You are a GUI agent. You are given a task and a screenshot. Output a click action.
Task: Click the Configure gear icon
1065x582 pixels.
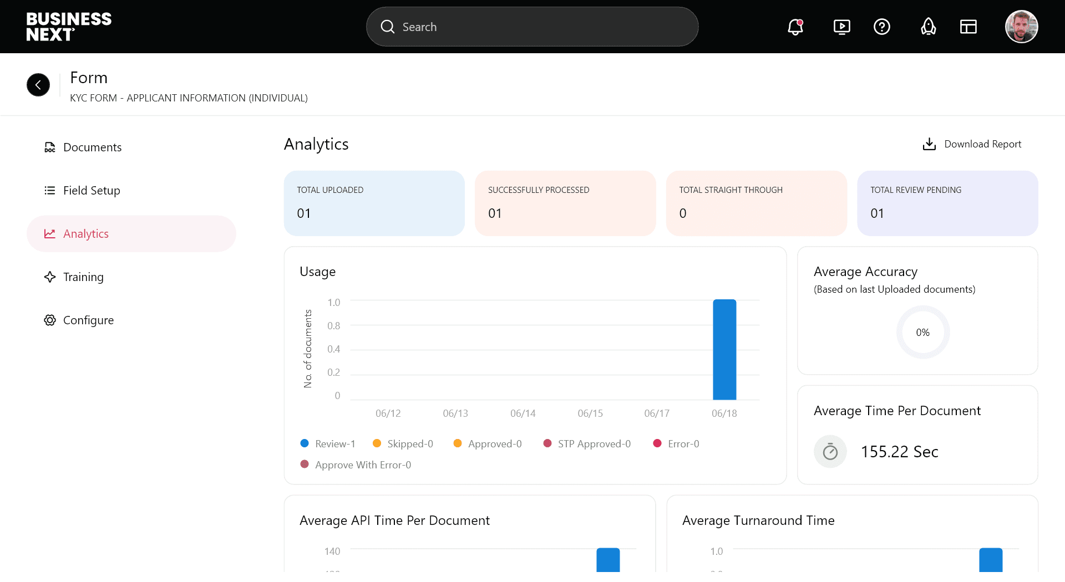click(50, 320)
